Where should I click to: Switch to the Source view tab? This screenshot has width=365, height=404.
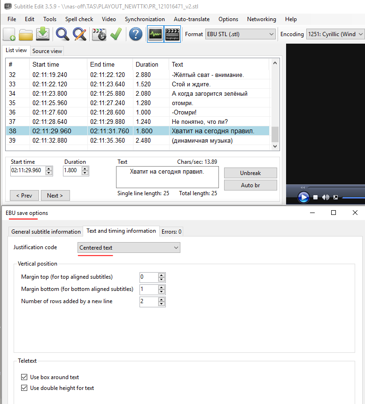(47, 51)
